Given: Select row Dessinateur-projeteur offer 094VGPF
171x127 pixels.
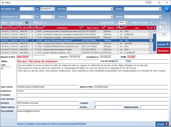Looking at the screenshot, I should pos(77,37).
